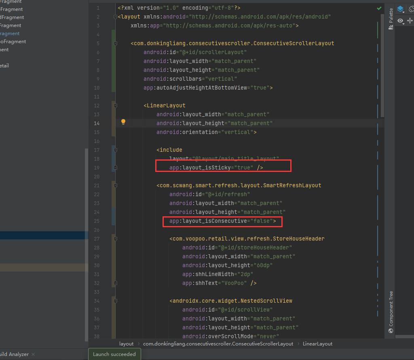Collapse the LinearLayout fold on line 12

pyautogui.click(x=115, y=106)
